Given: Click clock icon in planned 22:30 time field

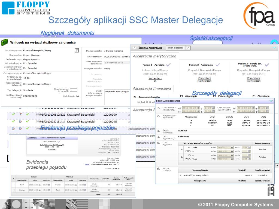Looking at the screenshot, I should (x=213, y=111).
